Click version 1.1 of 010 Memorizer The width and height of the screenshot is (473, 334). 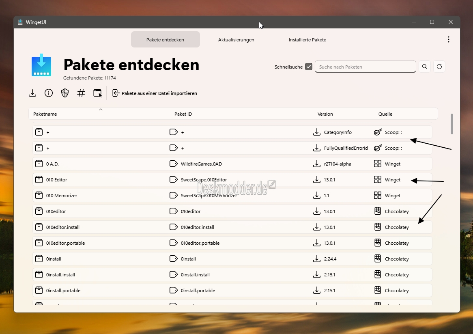click(x=327, y=196)
